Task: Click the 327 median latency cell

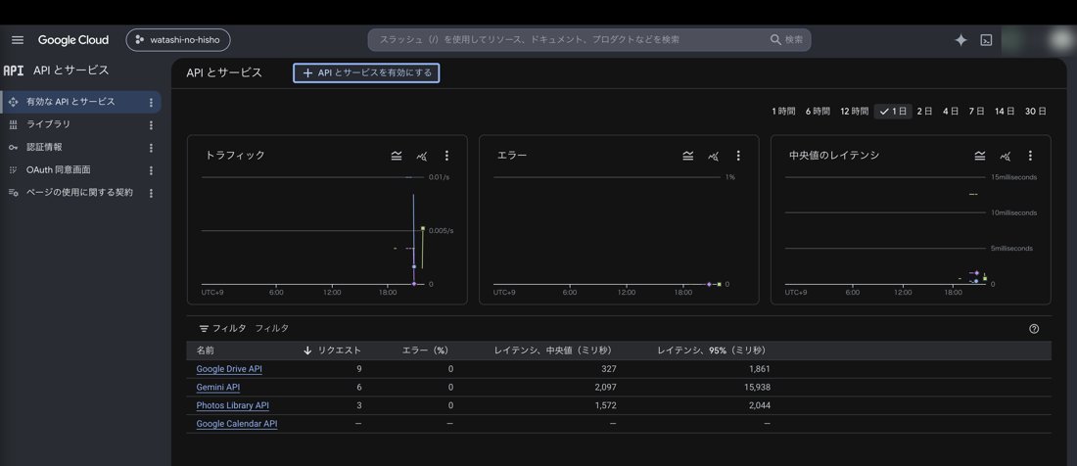Action: [610, 369]
